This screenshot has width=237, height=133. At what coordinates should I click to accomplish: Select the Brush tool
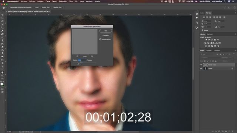pyautogui.click(x=2, y=37)
